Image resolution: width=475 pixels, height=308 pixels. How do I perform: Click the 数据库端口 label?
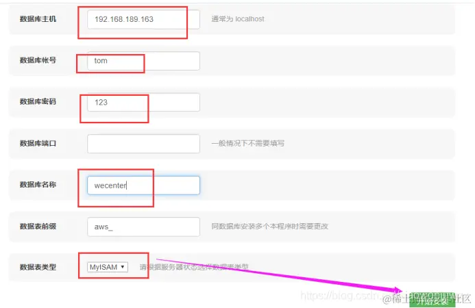coord(38,144)
